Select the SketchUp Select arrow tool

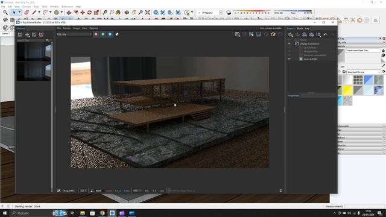click(14, 12)
